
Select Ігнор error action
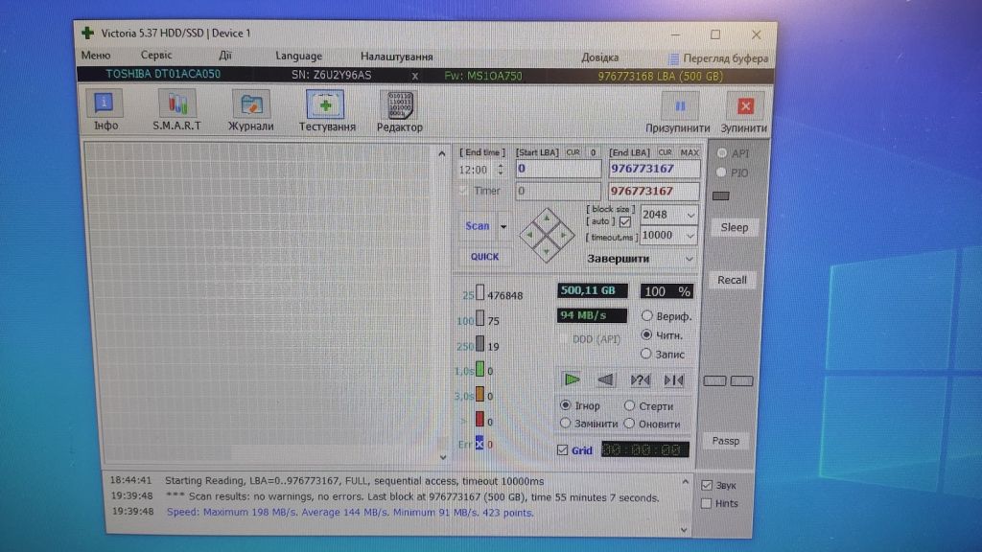click(x=565, y=405)
